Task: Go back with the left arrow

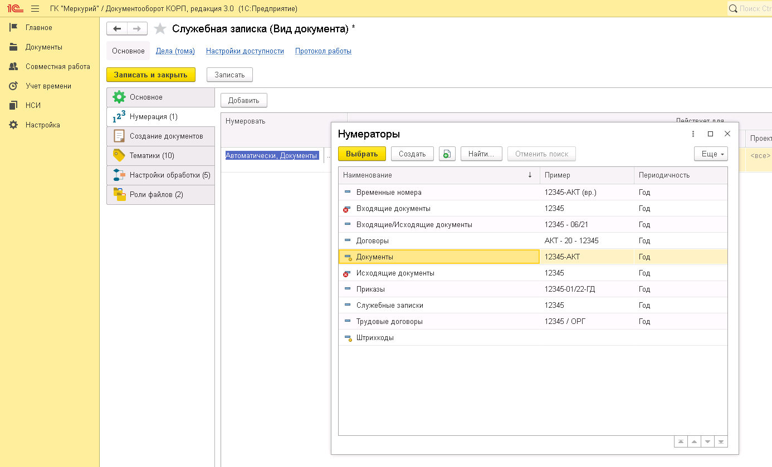Action: 117,29
